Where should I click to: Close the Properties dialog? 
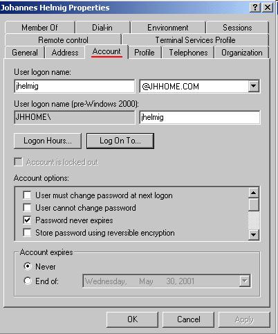click(268, 8)
